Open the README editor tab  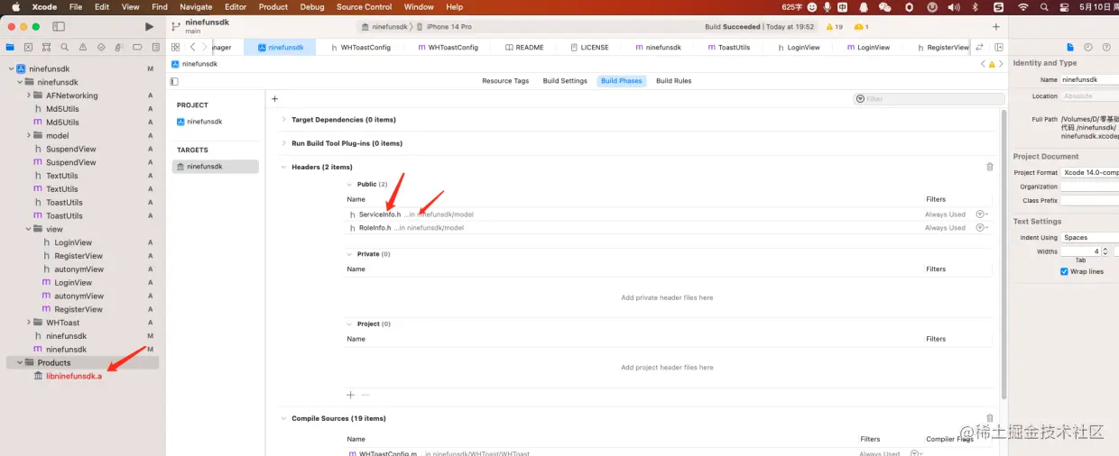(x=524, y=47)
